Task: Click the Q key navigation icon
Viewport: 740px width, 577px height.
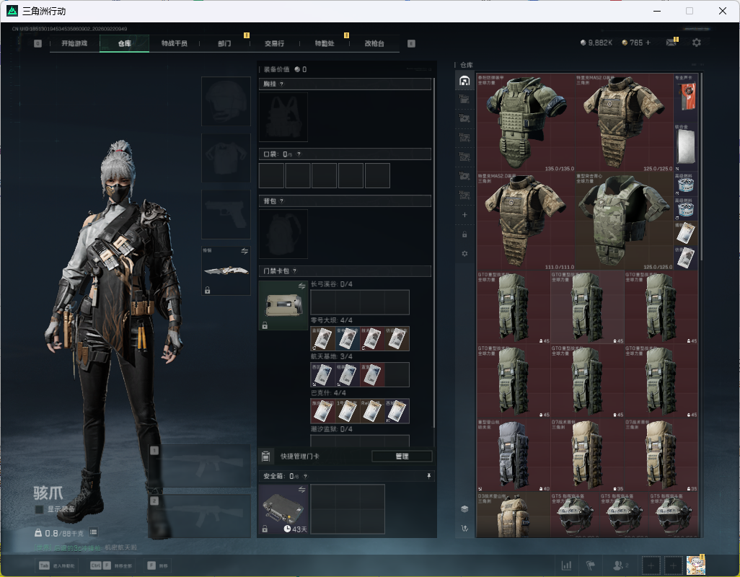Action: tap(38, 43)
